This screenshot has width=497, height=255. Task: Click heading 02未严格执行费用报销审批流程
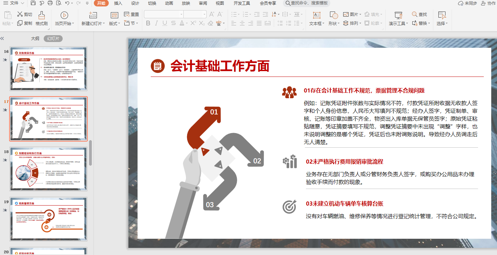tap(345, 162)
